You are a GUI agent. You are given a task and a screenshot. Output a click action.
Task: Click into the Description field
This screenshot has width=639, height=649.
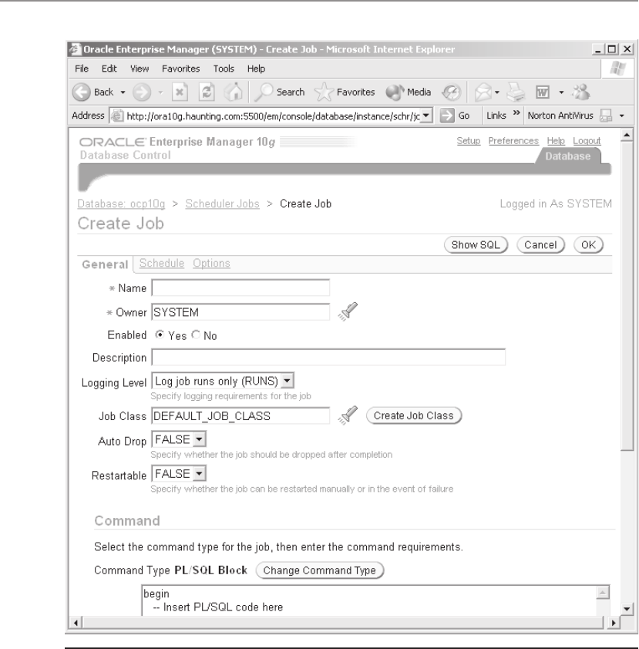tap(328, 357)
